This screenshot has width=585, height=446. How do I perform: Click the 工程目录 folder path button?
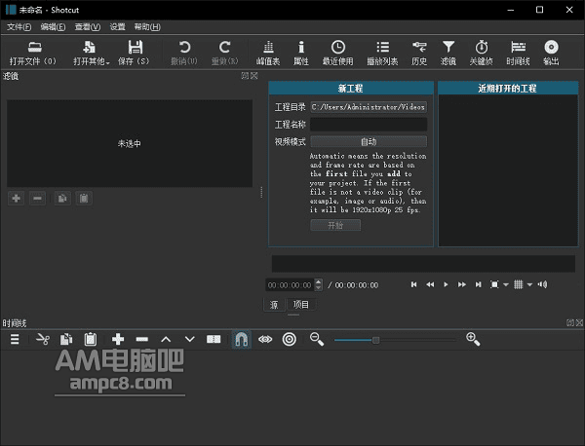pos(369,107)
